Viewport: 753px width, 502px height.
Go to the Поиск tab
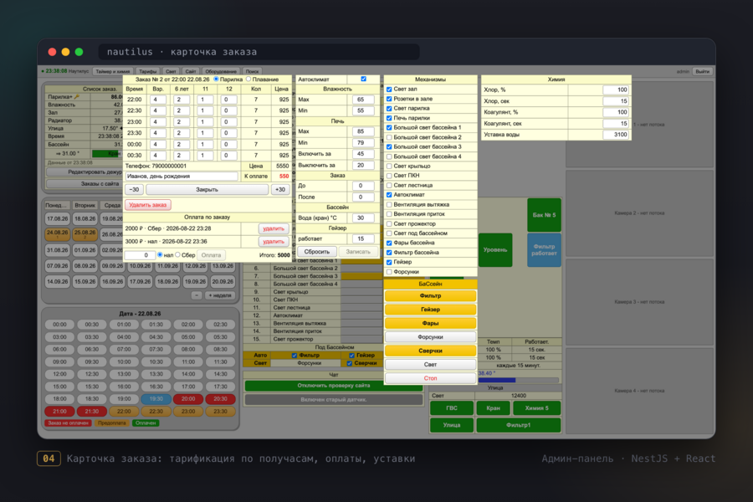pos(252,72)
